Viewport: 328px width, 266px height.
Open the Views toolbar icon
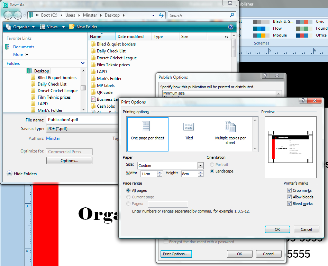[43, 27]
